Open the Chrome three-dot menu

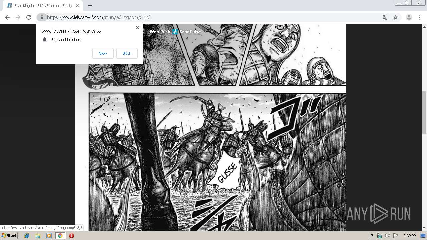420,17
